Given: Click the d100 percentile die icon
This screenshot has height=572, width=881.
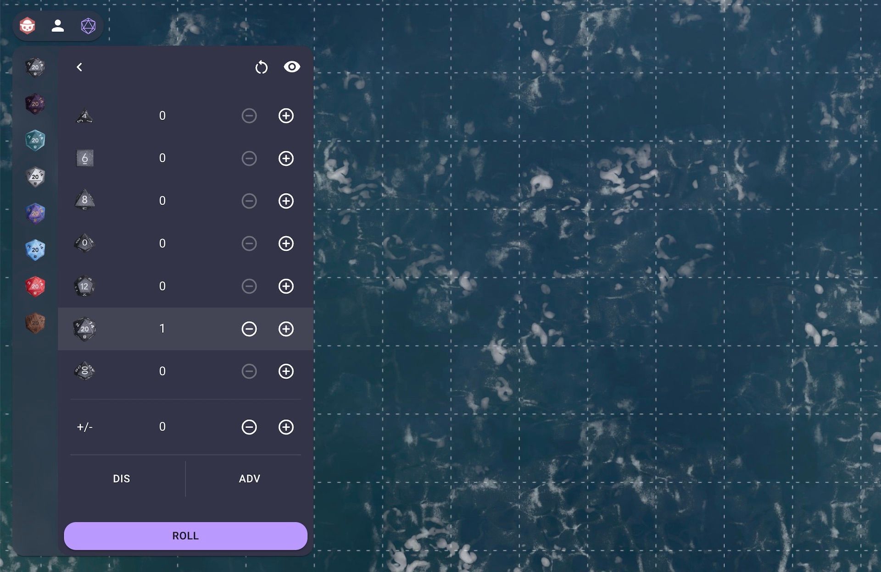Looking at the screenshot, I should [x=84, y=371].
